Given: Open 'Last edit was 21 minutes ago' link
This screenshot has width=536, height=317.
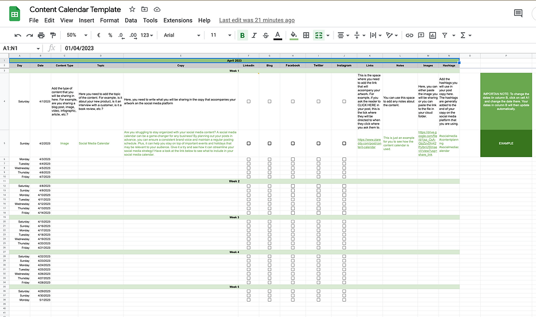Looking at the screenshot, I should [x=257, y=20].
